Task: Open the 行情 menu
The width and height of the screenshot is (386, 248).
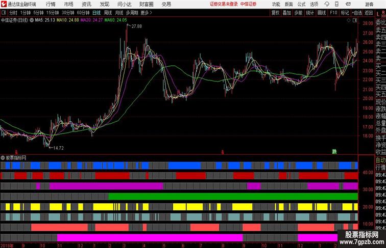Action: (51, 4)
